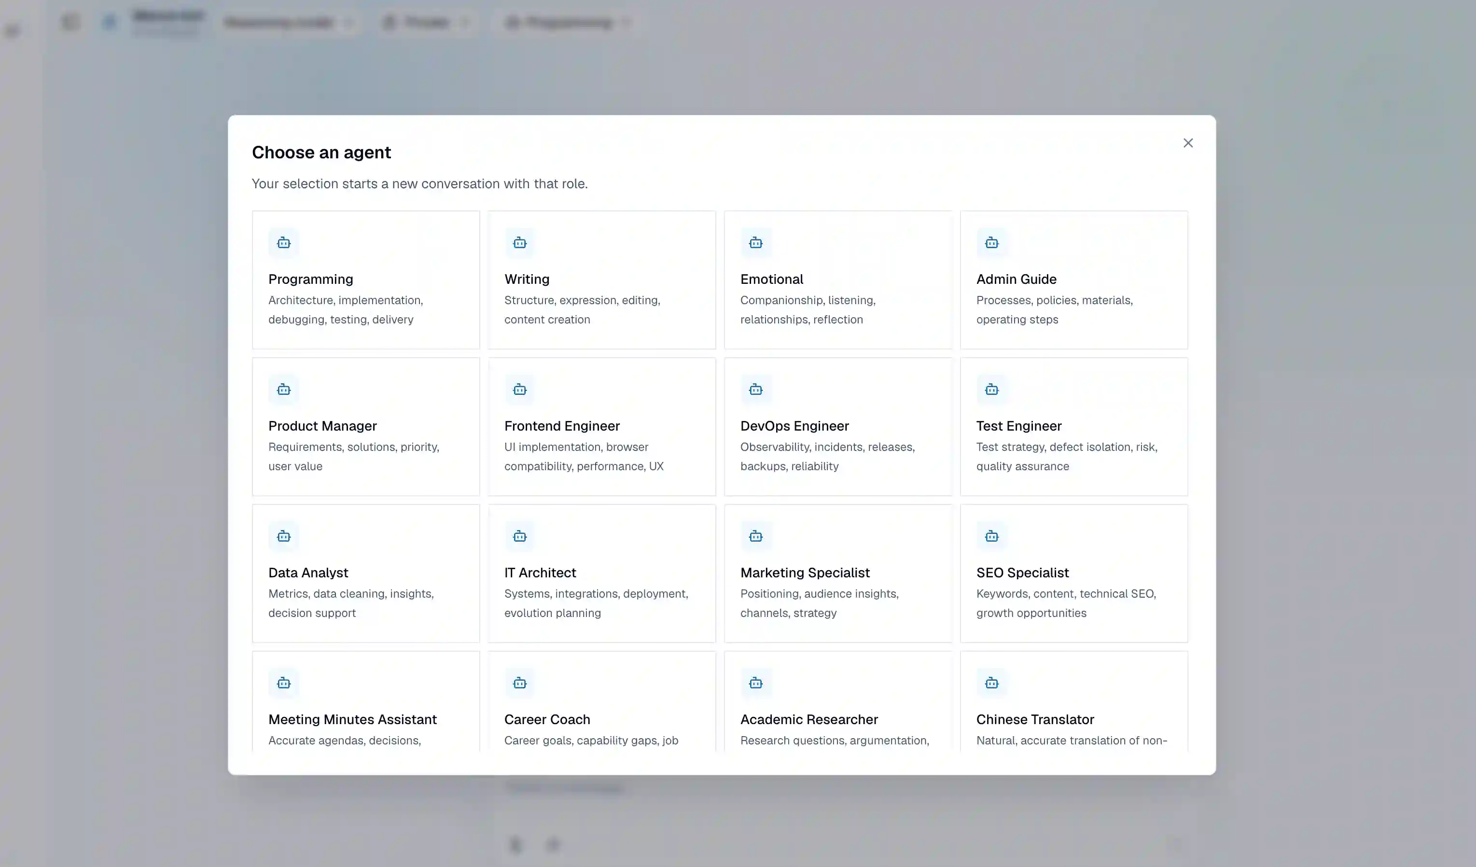The height and width of the screenshot is (867, 1476).
Task: Select the Marketing Specialist agent card
Action: click(x=838, y=573)
